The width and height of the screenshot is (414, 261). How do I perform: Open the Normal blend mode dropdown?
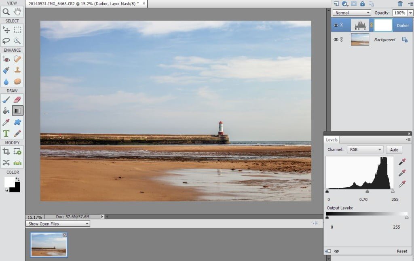(x=352, y=13)
